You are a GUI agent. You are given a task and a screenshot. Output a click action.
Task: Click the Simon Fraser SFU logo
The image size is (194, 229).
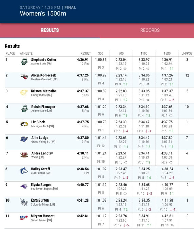[x=24, y=217]
